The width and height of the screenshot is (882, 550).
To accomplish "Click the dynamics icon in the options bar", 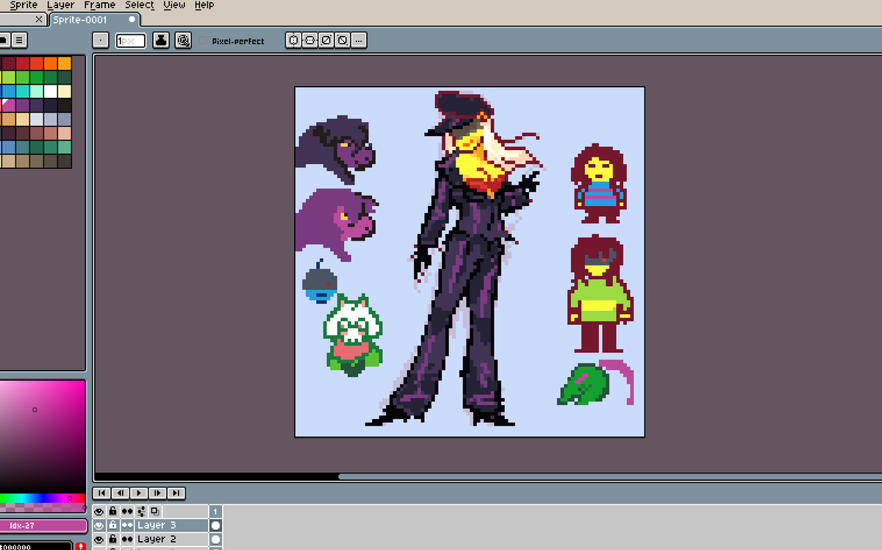I will 184,40.
